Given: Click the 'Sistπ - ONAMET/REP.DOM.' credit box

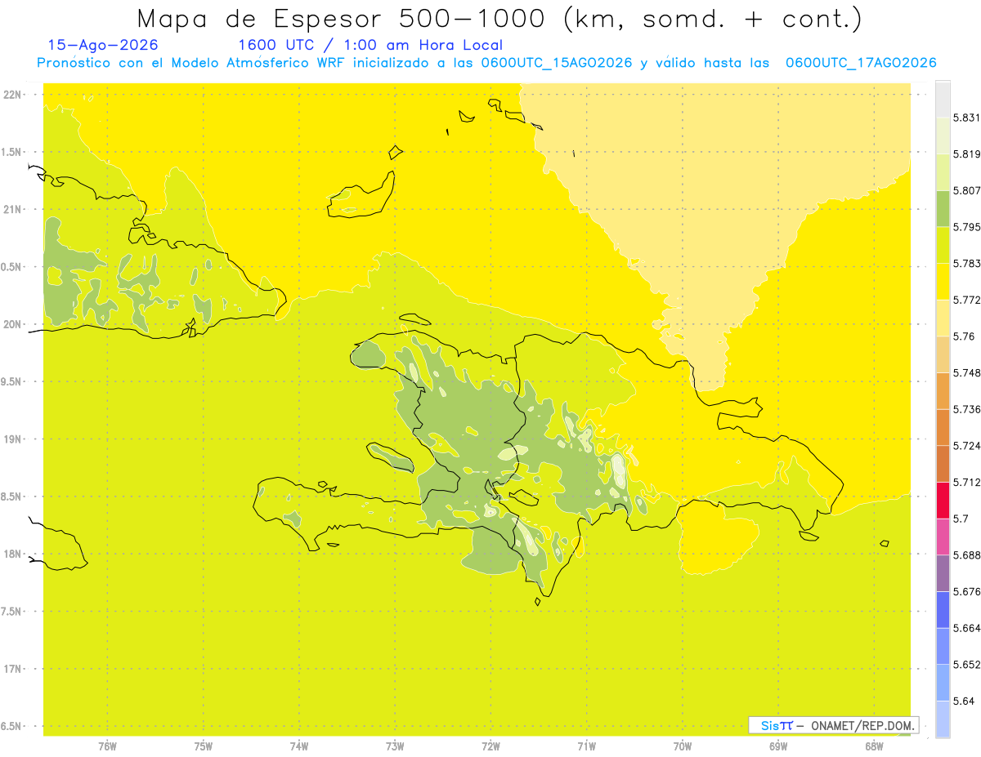Looking at the screenshot, I should click(x=834, y=725).
